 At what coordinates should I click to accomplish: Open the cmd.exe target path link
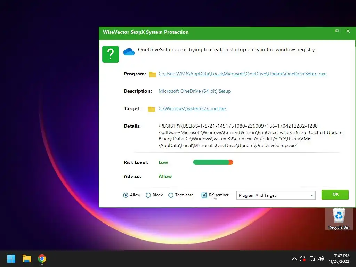point(192,108)
